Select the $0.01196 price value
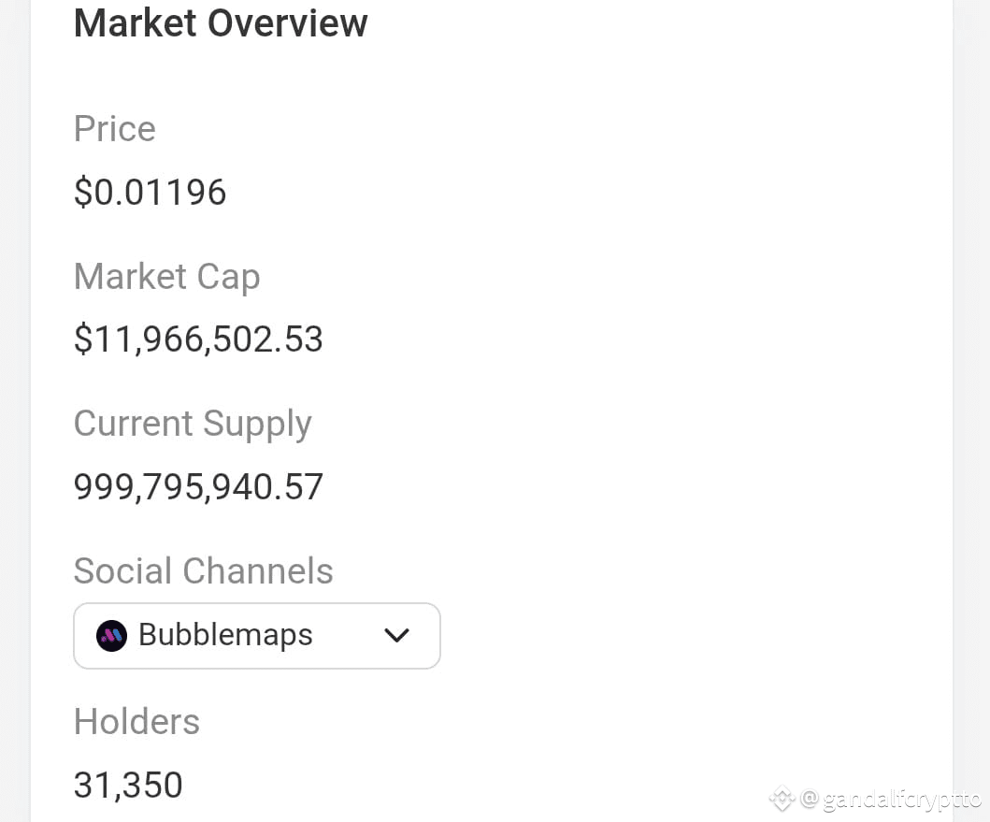This screenshot has height=822, width=990. point(150,192)
